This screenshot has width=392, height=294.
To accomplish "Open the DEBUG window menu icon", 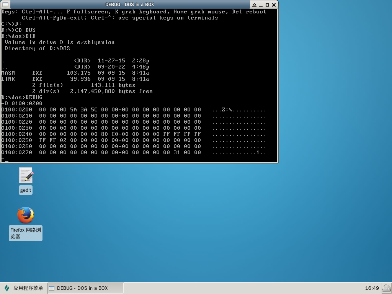I will tap(5, 5).
